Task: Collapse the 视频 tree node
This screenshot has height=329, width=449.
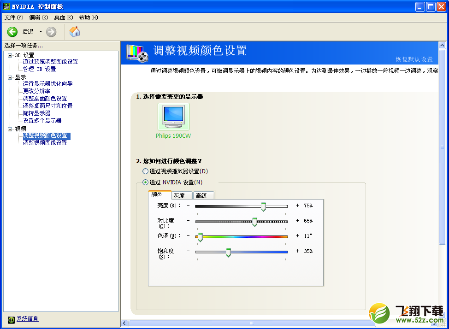Action: (x=10, y=129)
